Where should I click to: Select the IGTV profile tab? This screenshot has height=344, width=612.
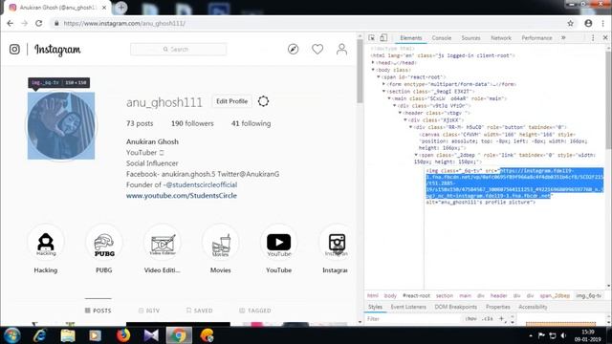pyautogui.click(x=149, y=311)
